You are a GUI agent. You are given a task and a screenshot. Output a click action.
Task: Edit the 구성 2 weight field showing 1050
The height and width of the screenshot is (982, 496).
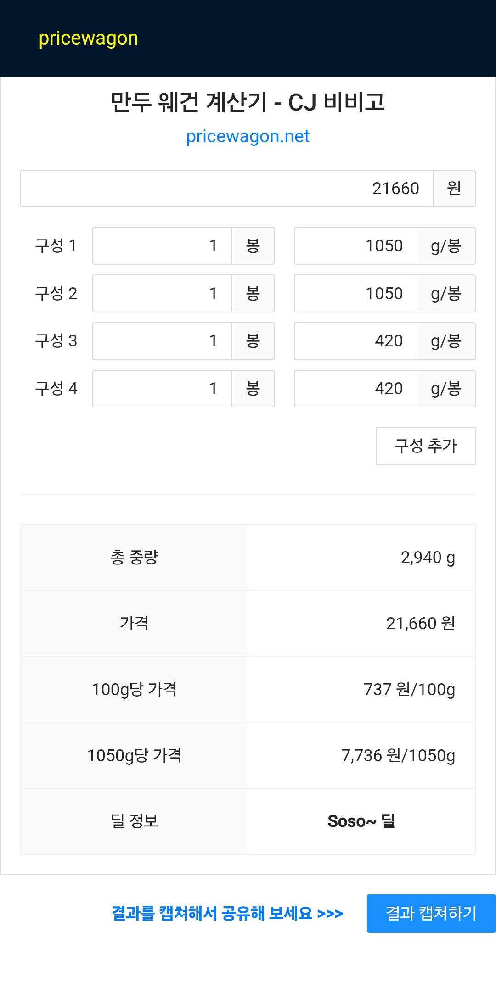click(x=355, y=294)
